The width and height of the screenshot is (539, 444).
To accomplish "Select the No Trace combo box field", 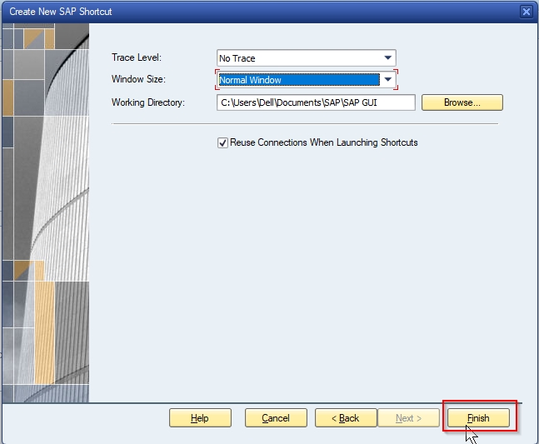I will [307, 58].
